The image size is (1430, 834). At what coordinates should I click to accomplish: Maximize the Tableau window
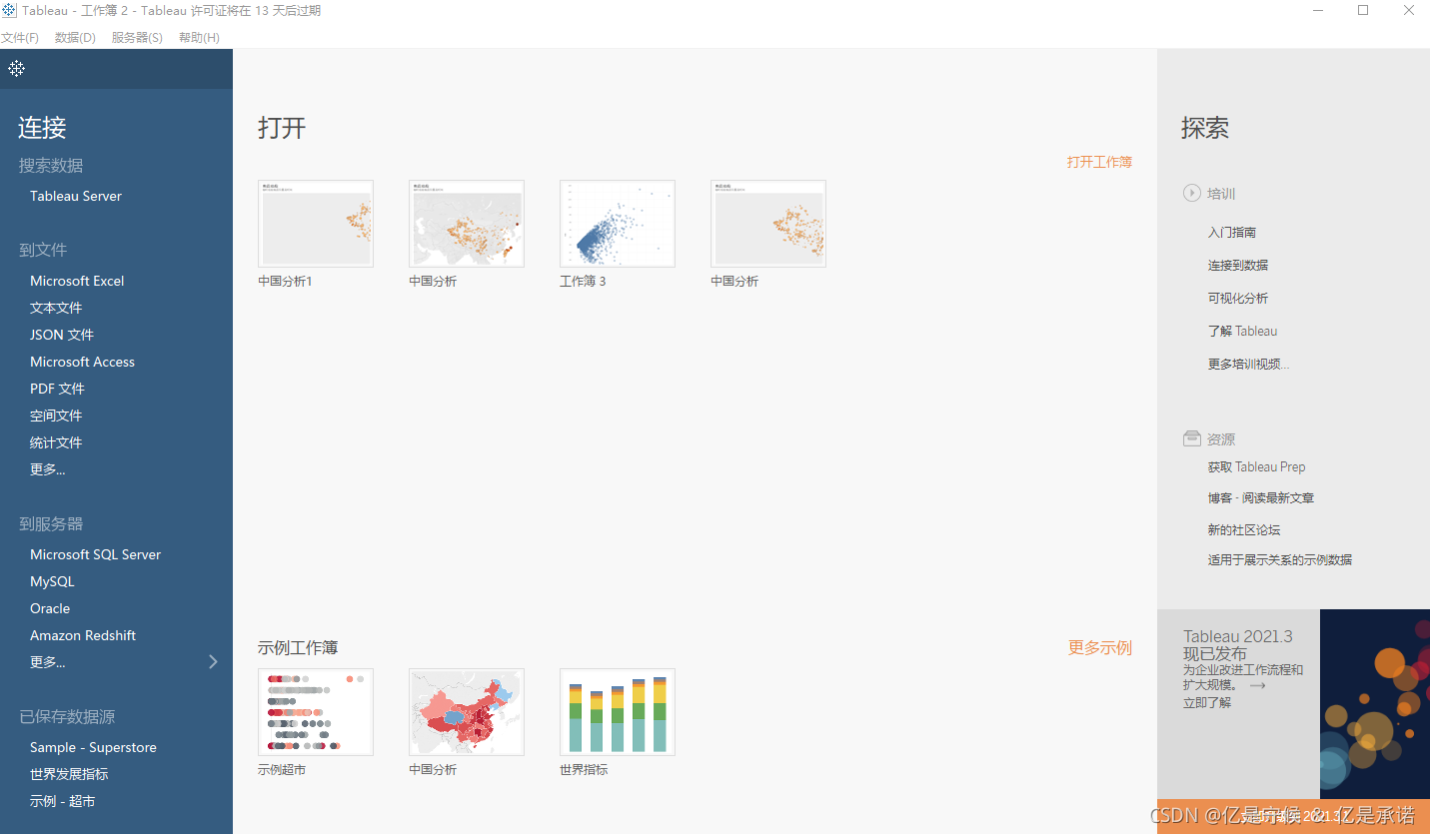point(1363,10)
